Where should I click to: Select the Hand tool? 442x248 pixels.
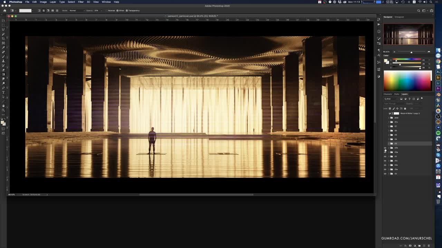3,105
